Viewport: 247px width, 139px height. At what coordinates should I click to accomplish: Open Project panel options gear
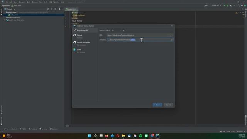click(x=59, y=9)
